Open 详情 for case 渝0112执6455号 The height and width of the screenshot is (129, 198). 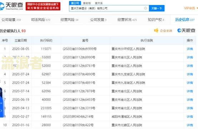click(x=190, y=100)
